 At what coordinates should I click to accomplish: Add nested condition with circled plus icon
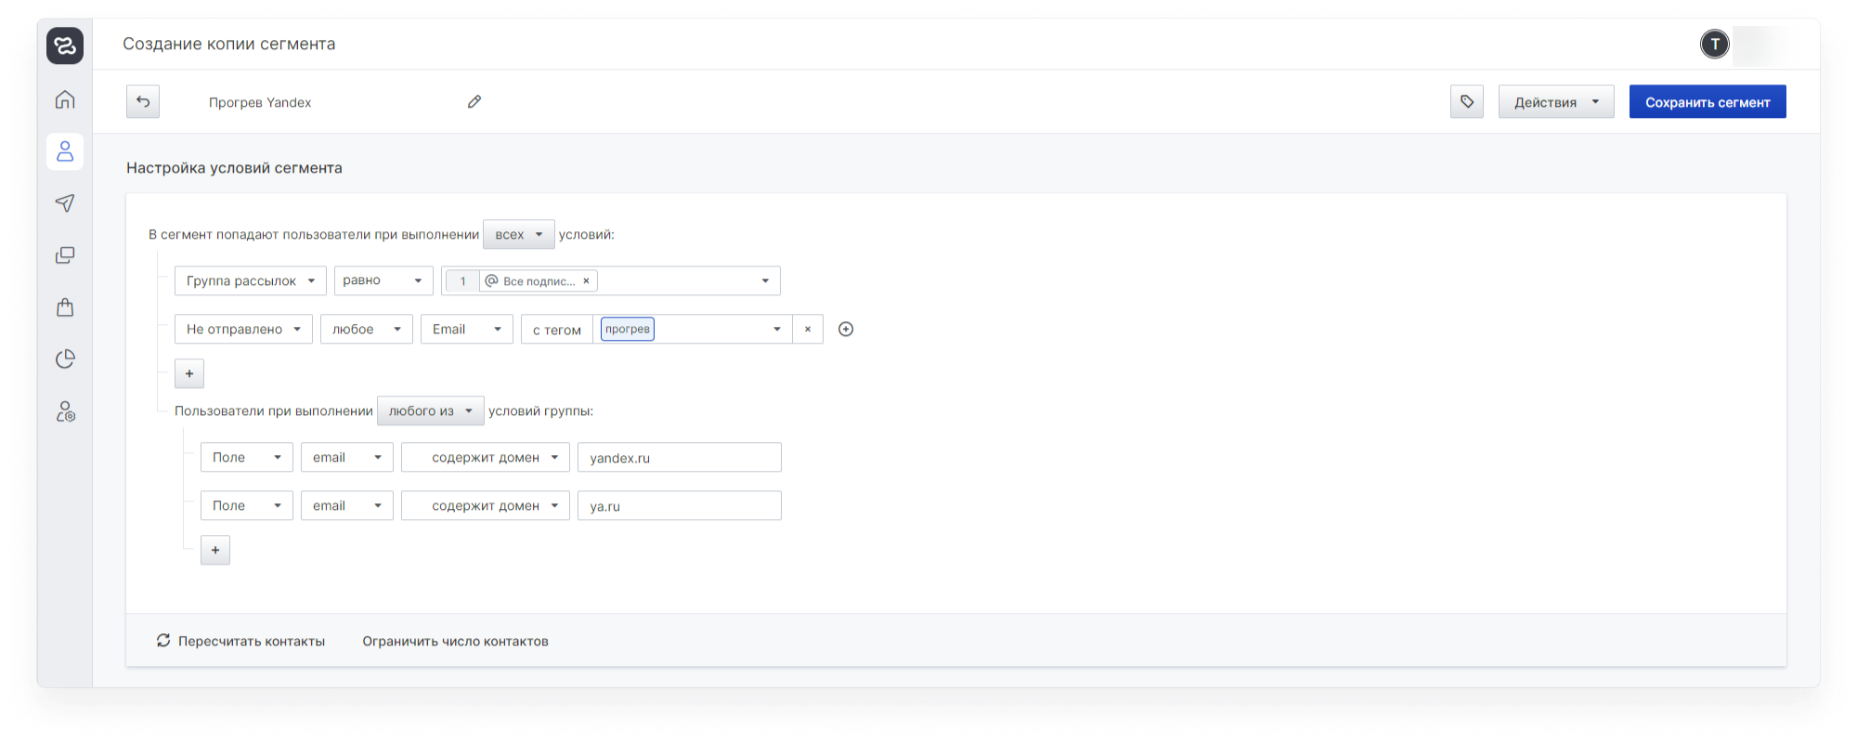click(846, 329)
